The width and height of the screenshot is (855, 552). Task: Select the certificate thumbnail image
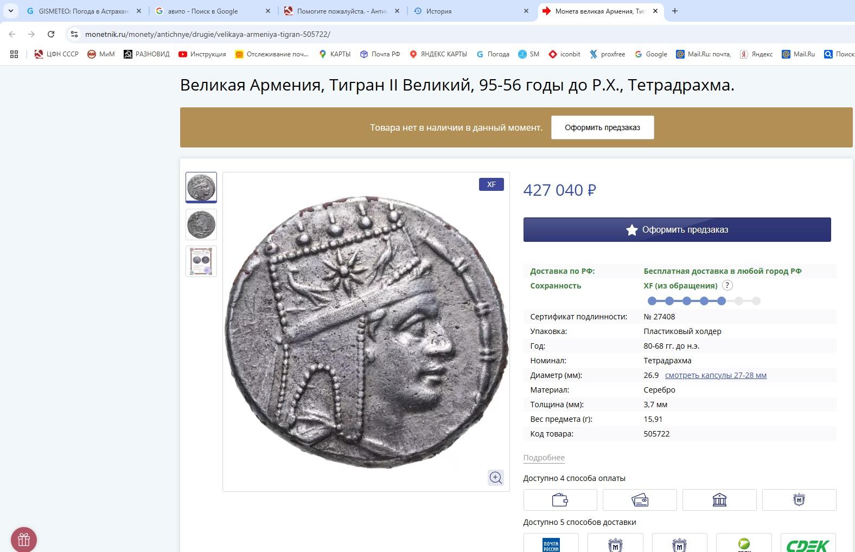(x=201, y=261)
